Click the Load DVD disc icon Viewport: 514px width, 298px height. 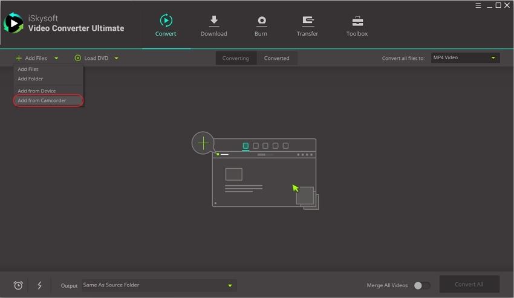[78, 59]
